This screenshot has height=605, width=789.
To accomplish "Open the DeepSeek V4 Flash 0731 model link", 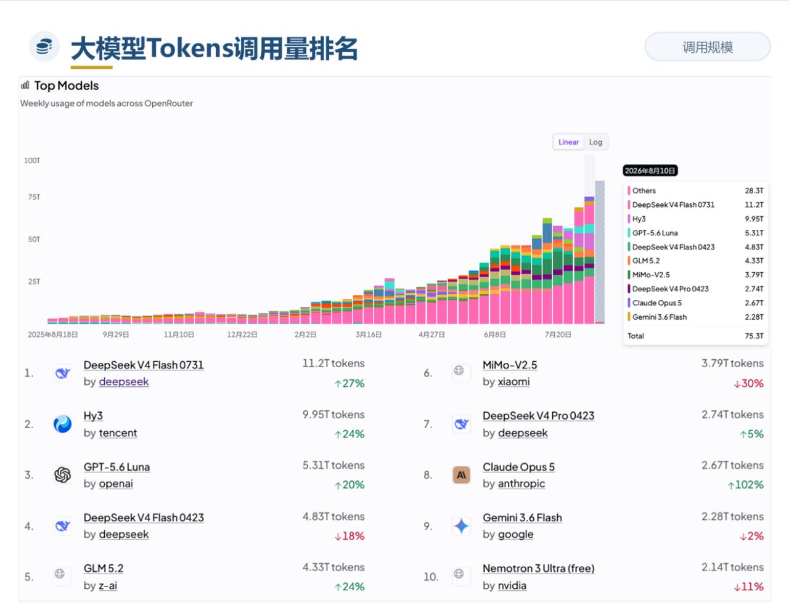I will coord(144,365).
